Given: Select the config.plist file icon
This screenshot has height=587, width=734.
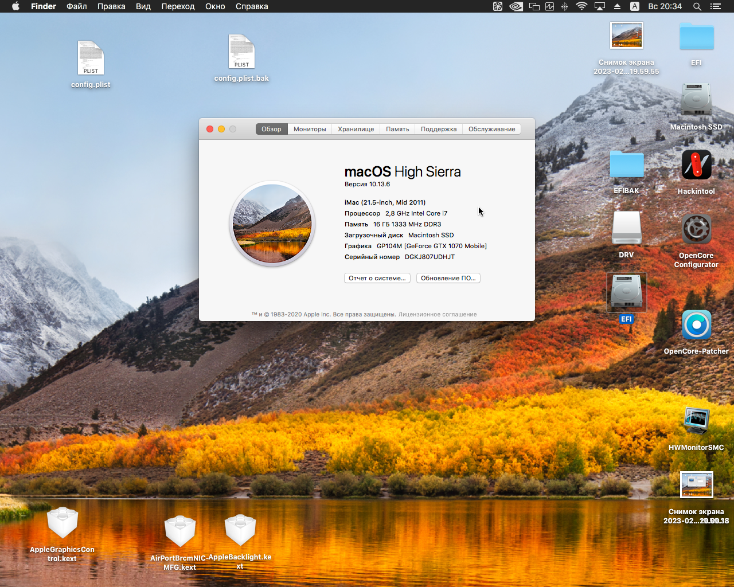Looking at the screenshot, I should click(91, 58).
